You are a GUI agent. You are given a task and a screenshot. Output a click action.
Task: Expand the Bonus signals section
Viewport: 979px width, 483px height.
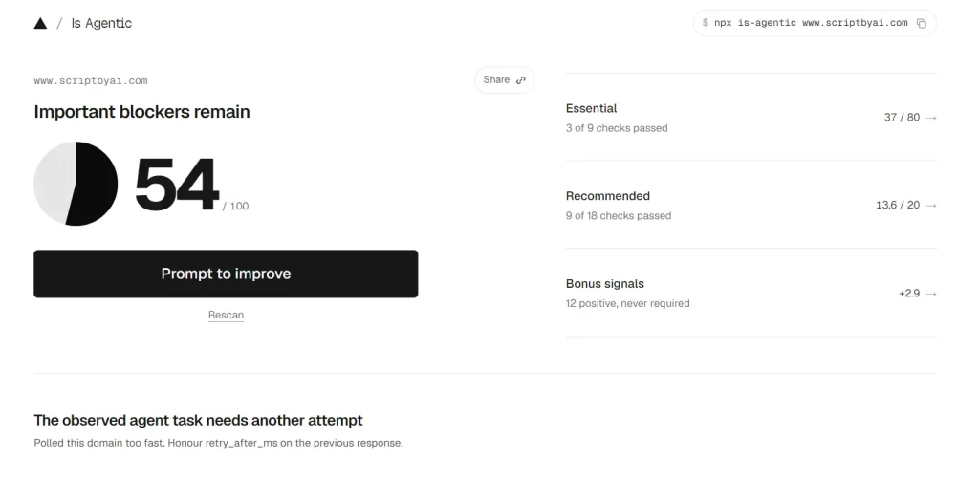tap(751, 293)
